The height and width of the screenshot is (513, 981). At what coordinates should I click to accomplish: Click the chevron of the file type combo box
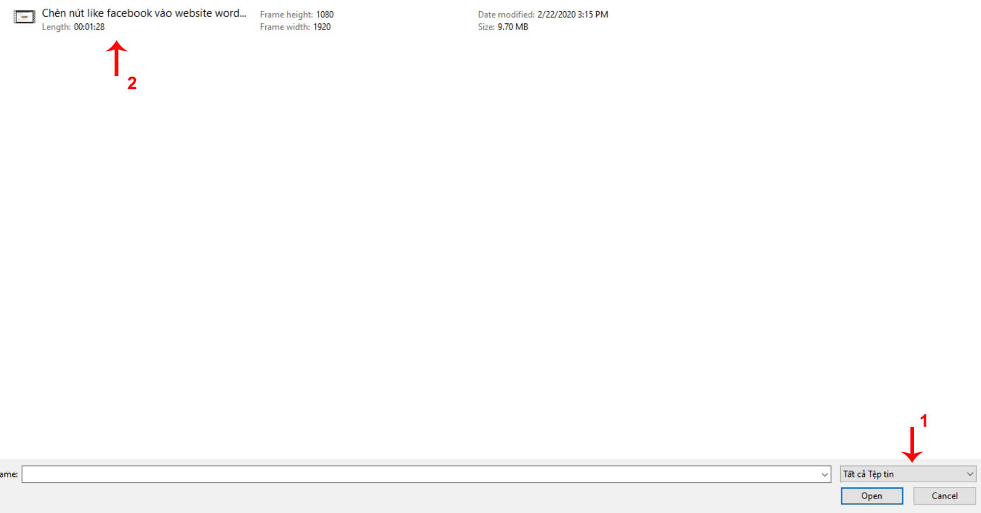[x=969, y=474]
